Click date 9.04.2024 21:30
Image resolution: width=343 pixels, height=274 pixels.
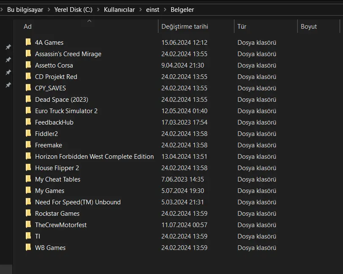coord(182,65)
